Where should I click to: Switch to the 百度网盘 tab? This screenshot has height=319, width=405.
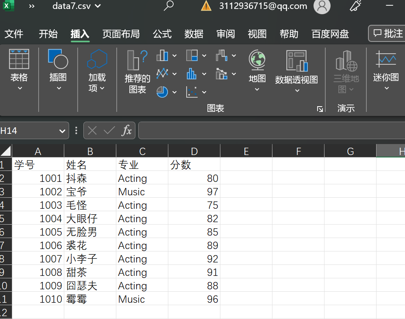pyautogui.click(x=330, y=34)
